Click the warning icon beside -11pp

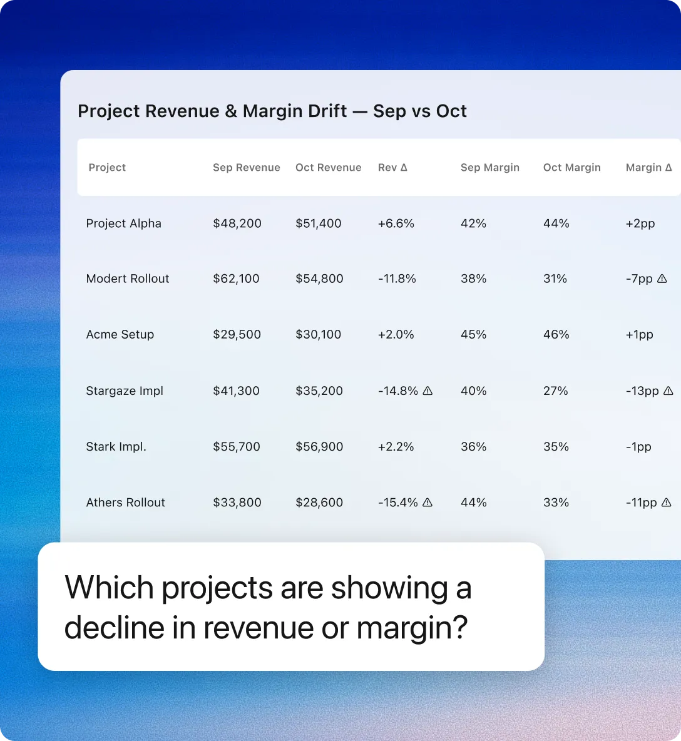[667, 503]
